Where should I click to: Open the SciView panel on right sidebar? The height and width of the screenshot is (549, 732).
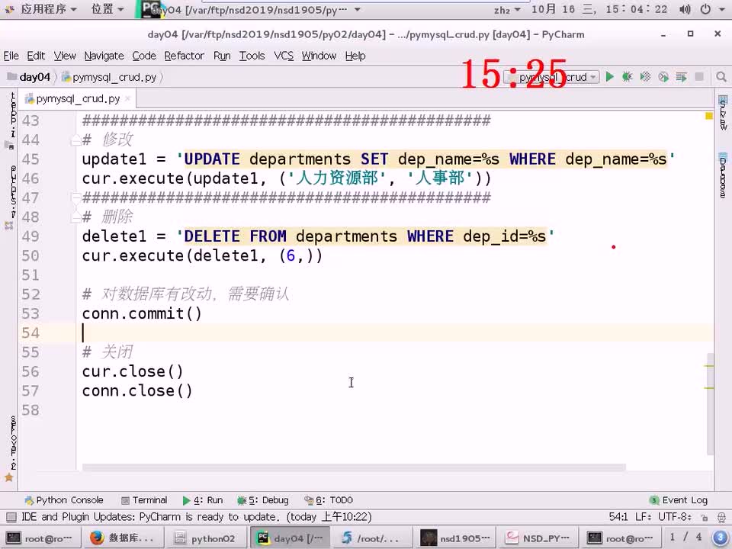pyautogui.click(x=723, y=112)
